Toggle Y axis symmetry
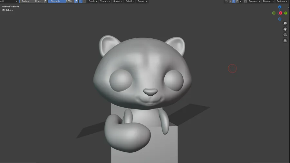Screen dimensions: 290x163 point(234,1)
